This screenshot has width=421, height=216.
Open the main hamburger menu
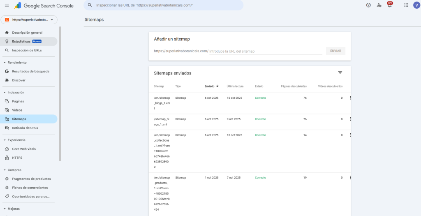click(x=7, y=5)
